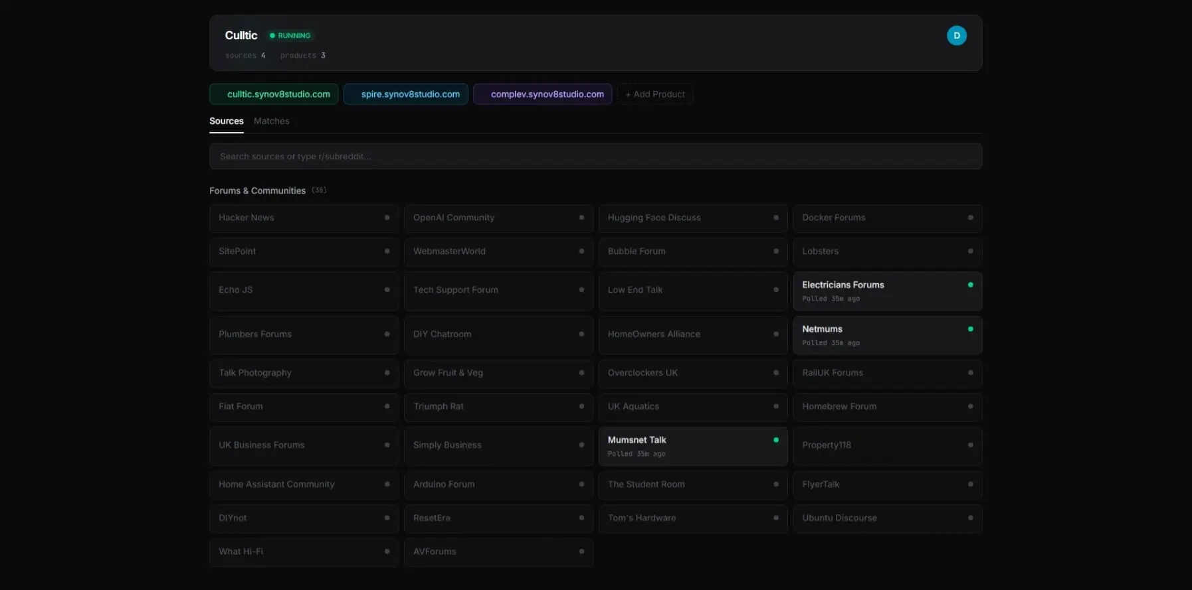Toggle the Lobsters source on
1192x590 pixels.
pyautogui.click(x=887, y=252)
